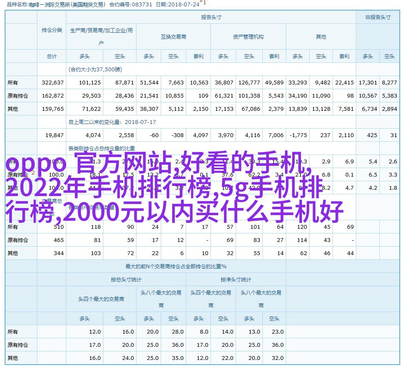Click the value 101,358
The width and height of the screenshot is (404, 368).
coord(249,96)
